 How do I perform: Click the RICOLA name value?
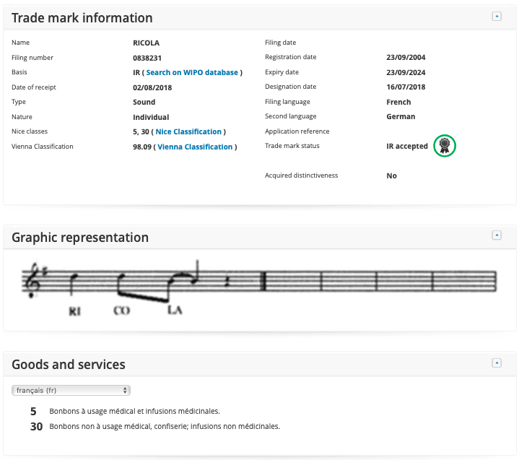click(x=146, y=43)
